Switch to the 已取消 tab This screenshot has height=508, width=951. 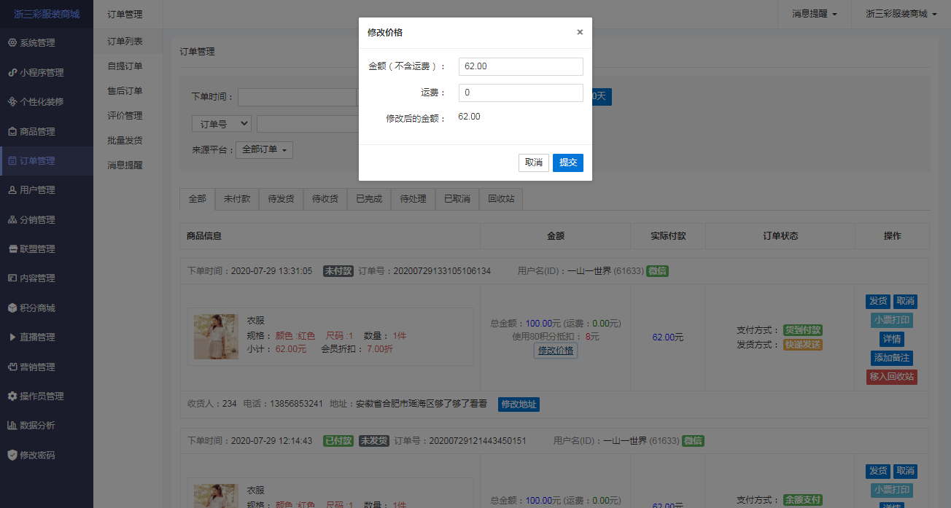tap(457, 199)
